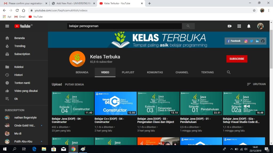Open File Explorer from taskbar
Viewport: 273px width, 153px height.
(44, 149)
